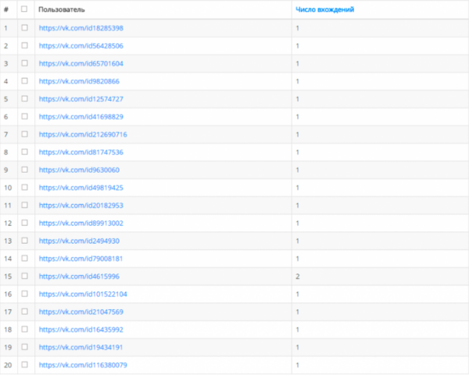This screenshot has width=469, height=375.
Task: Open link https://vk.com/id18285398
Action: 81,28
